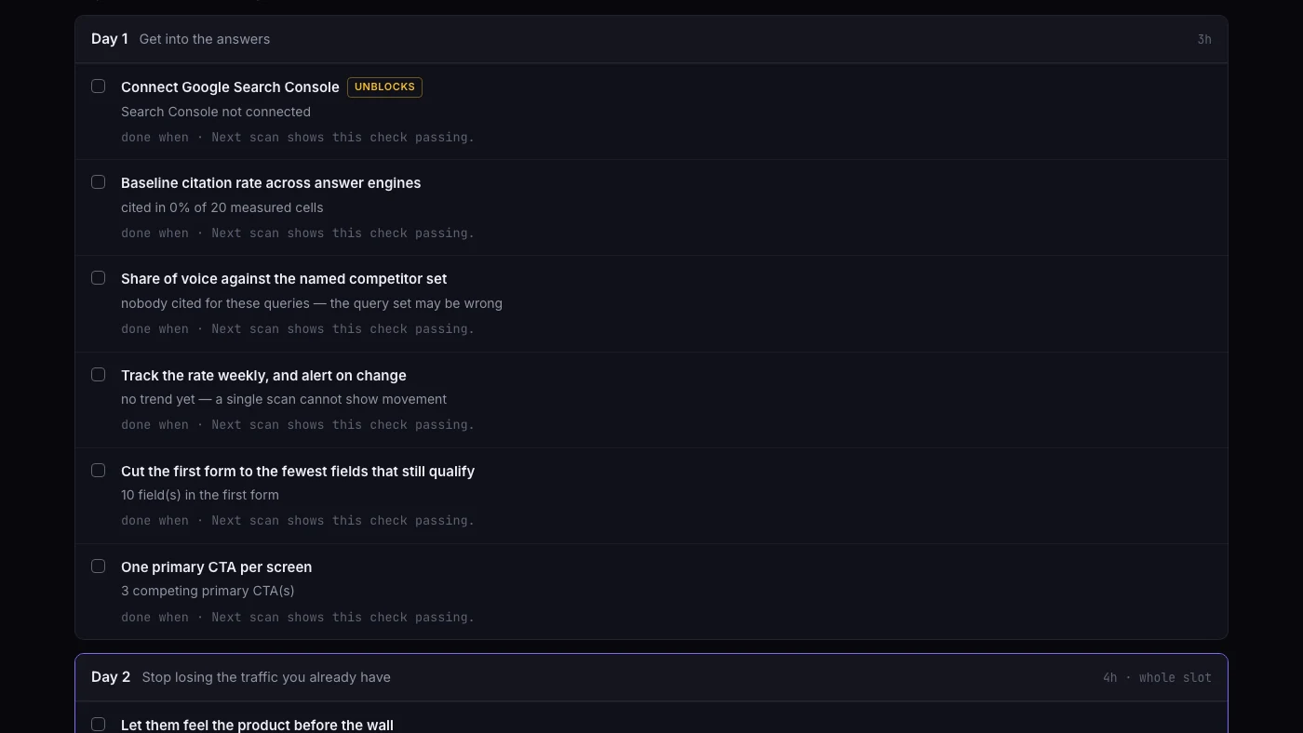Click the "Search Console not connected" status text

tap(216, 112)
